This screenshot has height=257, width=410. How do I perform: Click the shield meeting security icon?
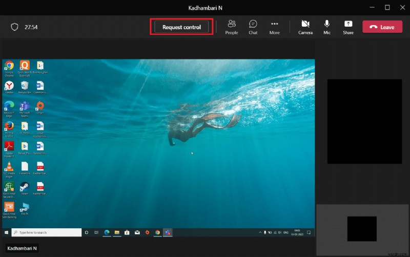[15, 27]
